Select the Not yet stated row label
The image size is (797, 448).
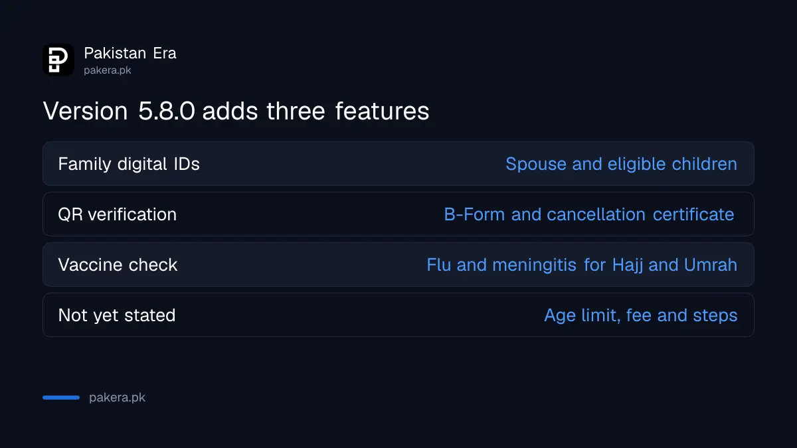pos(117,315)
